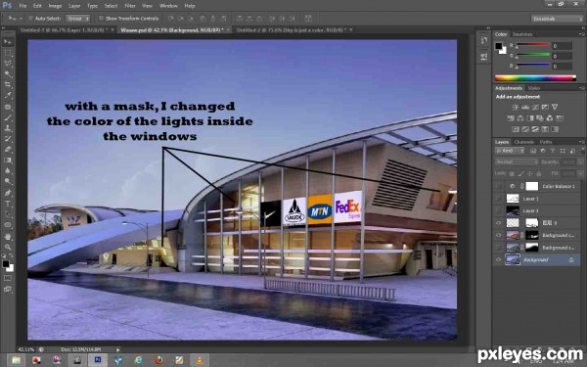This screenshot has width=587, height=367.
Task: Open the Image menu
Action: click(55, 6)
